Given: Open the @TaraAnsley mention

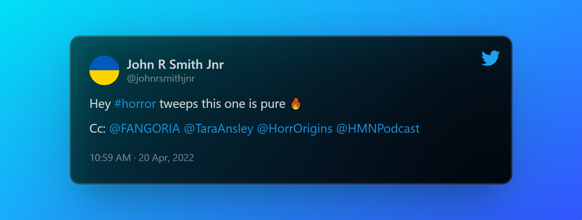Looking at the screenshot, I should pyautogui.click(x=219, y=128).
